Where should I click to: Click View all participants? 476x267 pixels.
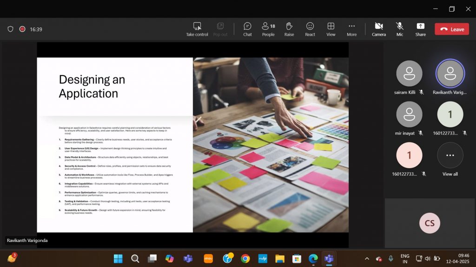pyautogui.click(x=450, y=159)
